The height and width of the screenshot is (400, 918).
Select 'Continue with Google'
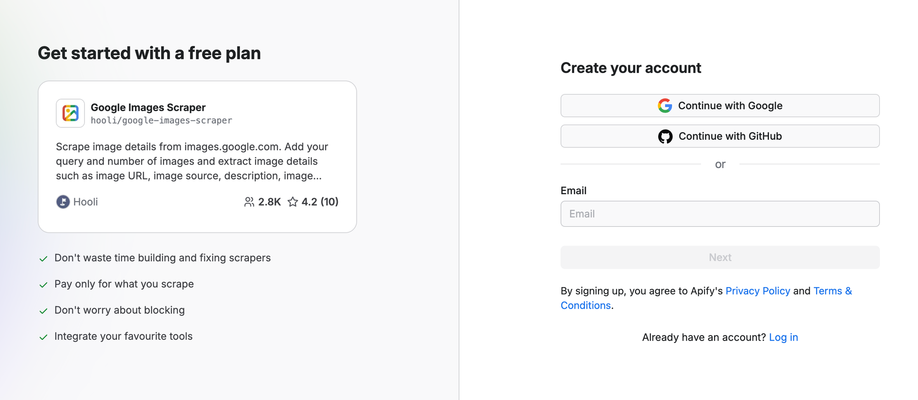click(720, 105)
